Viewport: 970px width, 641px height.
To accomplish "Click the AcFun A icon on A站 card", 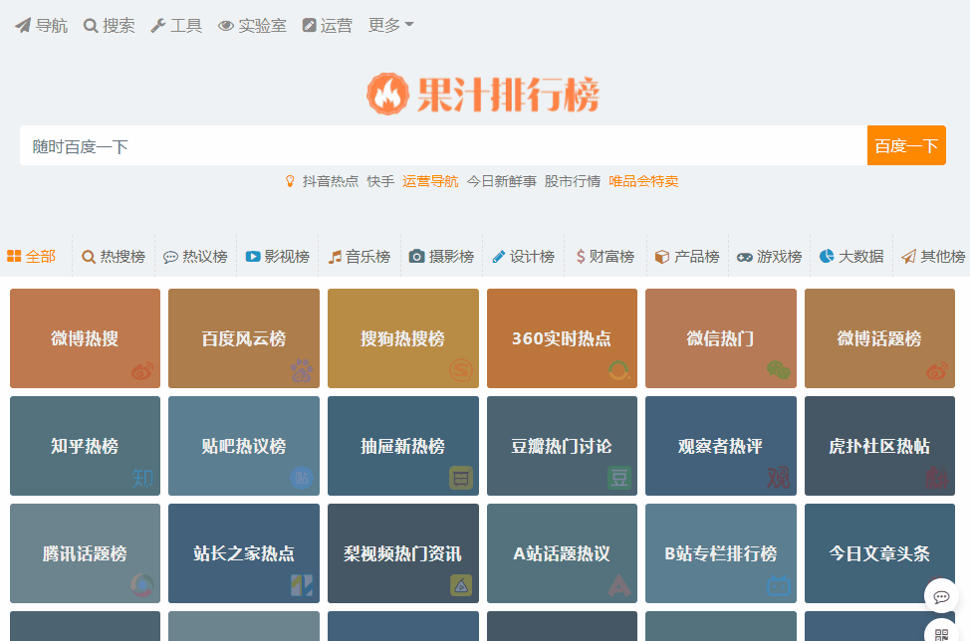I will click(619, 585).
